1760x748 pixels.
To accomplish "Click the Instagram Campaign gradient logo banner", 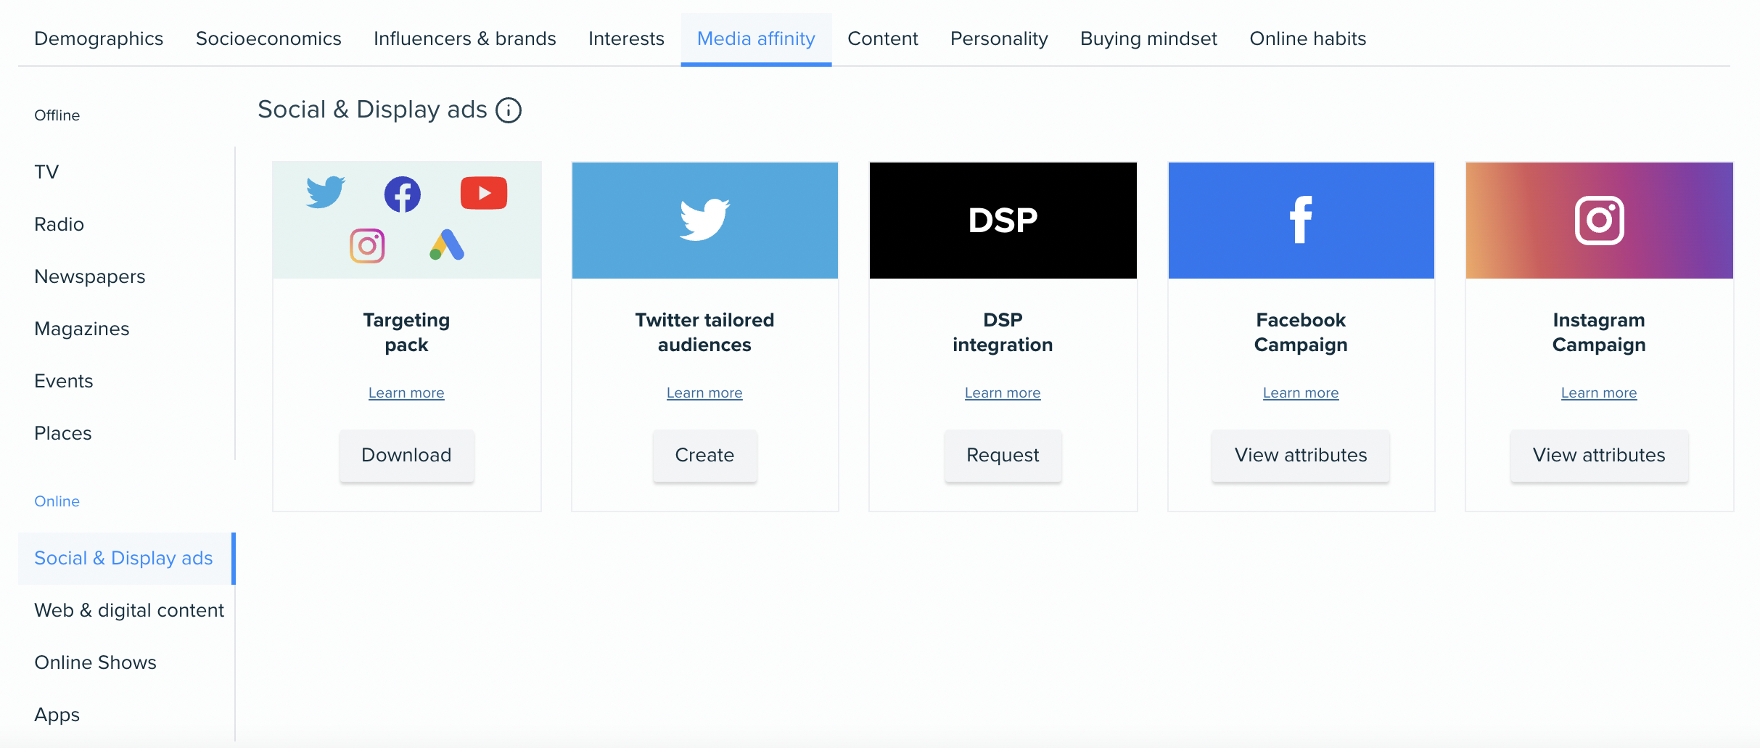I will click(1600, 221).
